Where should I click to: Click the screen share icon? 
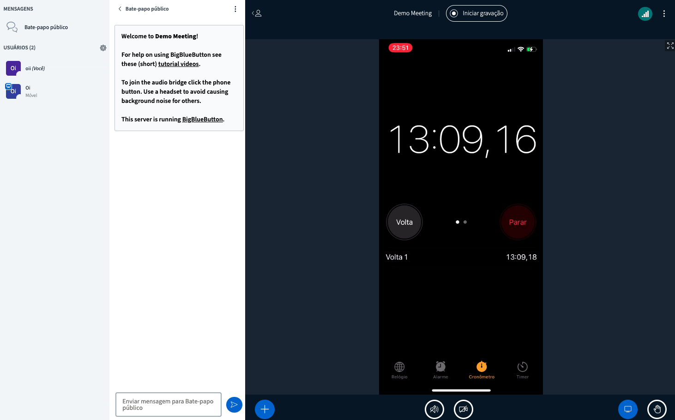[x=628, y=409]
